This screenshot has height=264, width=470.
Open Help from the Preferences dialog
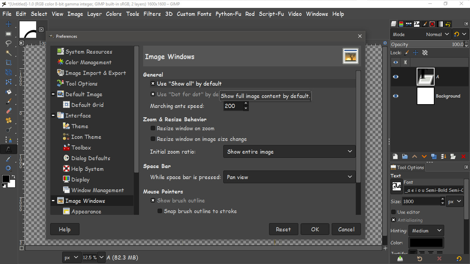click(64, 229)
